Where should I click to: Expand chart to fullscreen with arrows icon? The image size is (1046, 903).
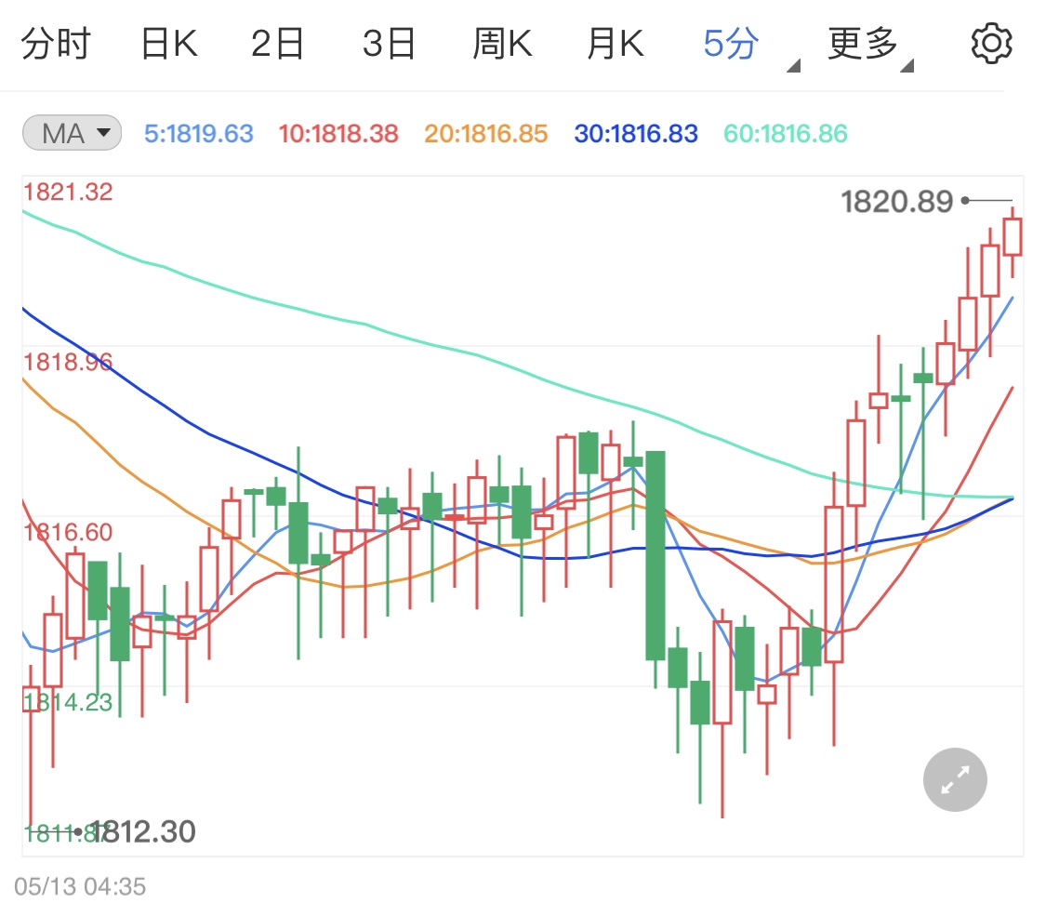pyautogui.click(x=955, y=779)
